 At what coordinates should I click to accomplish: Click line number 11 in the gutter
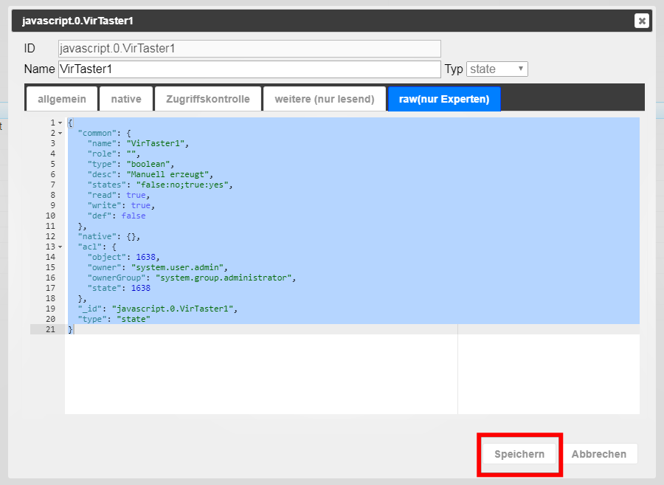[50, 226]
